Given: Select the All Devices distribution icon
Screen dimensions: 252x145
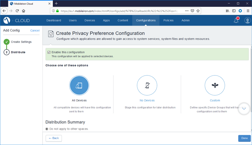Looking at the screenshot, I should pyautogui.click(x=79, y=85).
